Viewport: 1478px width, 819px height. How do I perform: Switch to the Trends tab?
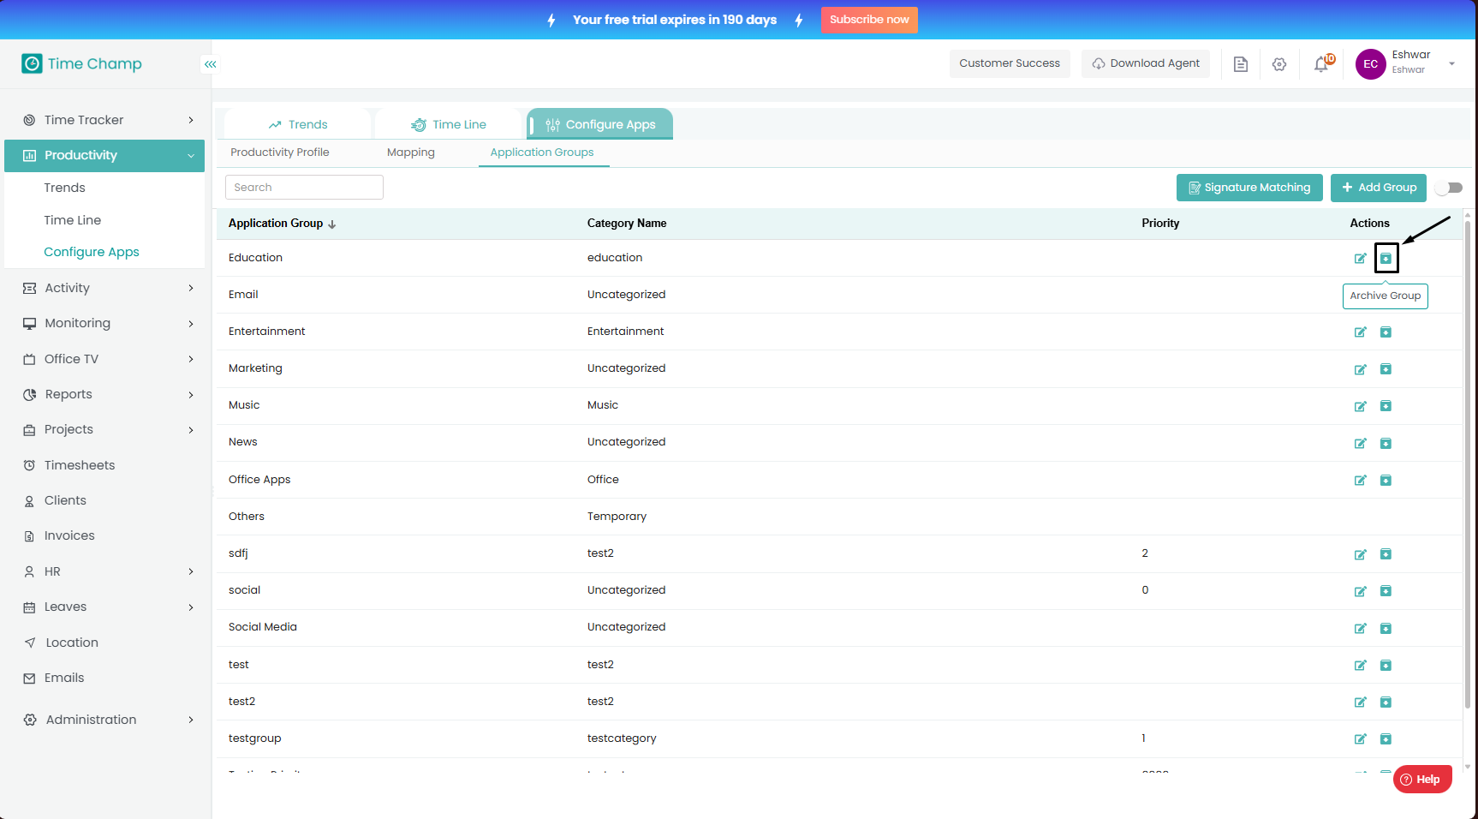click(297, 124)
